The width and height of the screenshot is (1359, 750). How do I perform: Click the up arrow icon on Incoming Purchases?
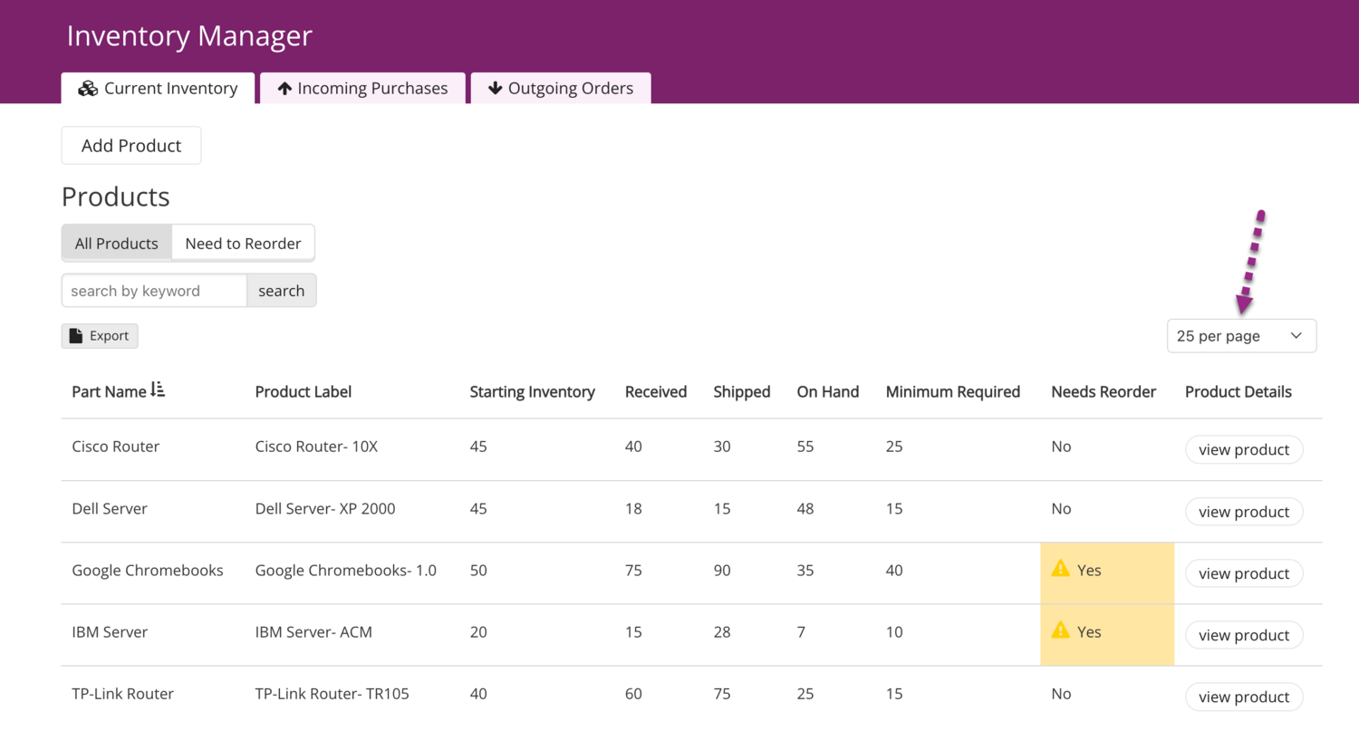pos(284,89)
